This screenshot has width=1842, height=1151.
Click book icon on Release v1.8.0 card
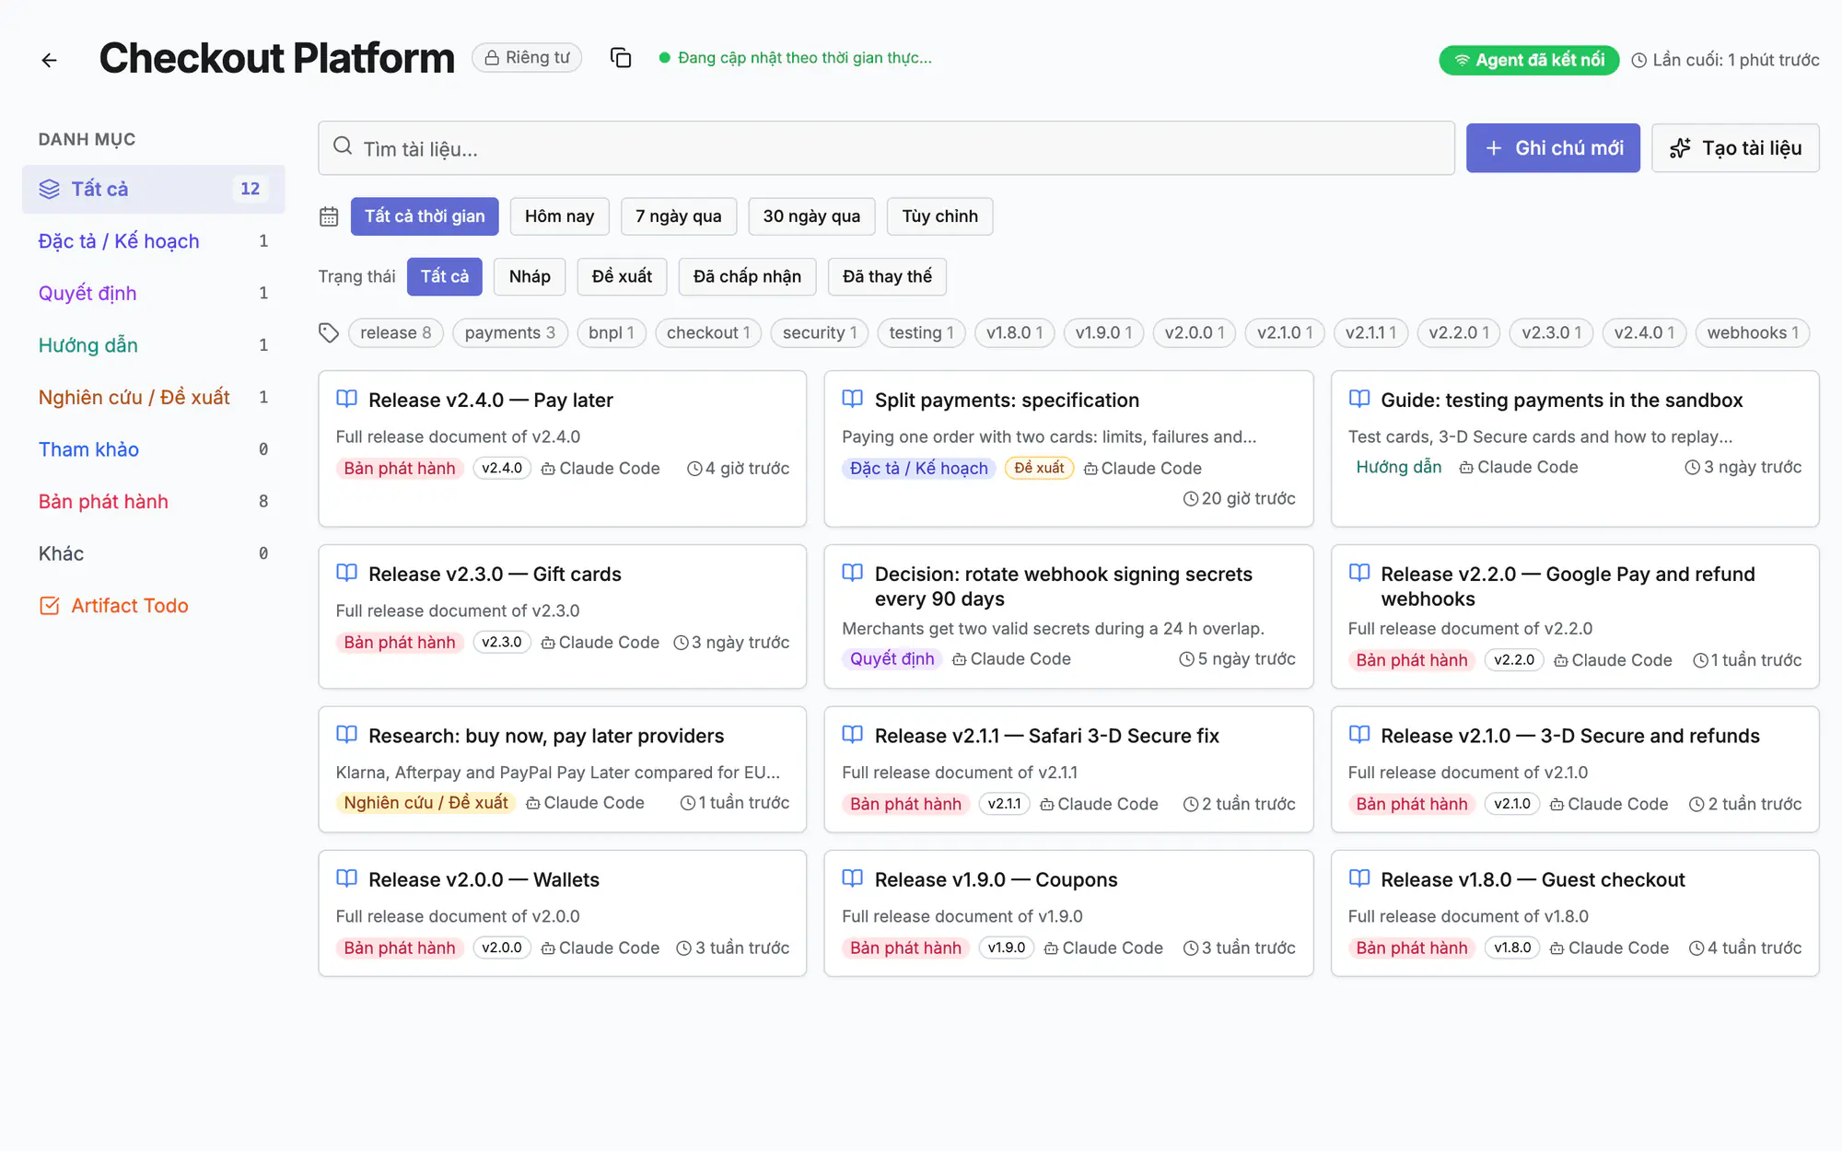[x=1359, y=878]
